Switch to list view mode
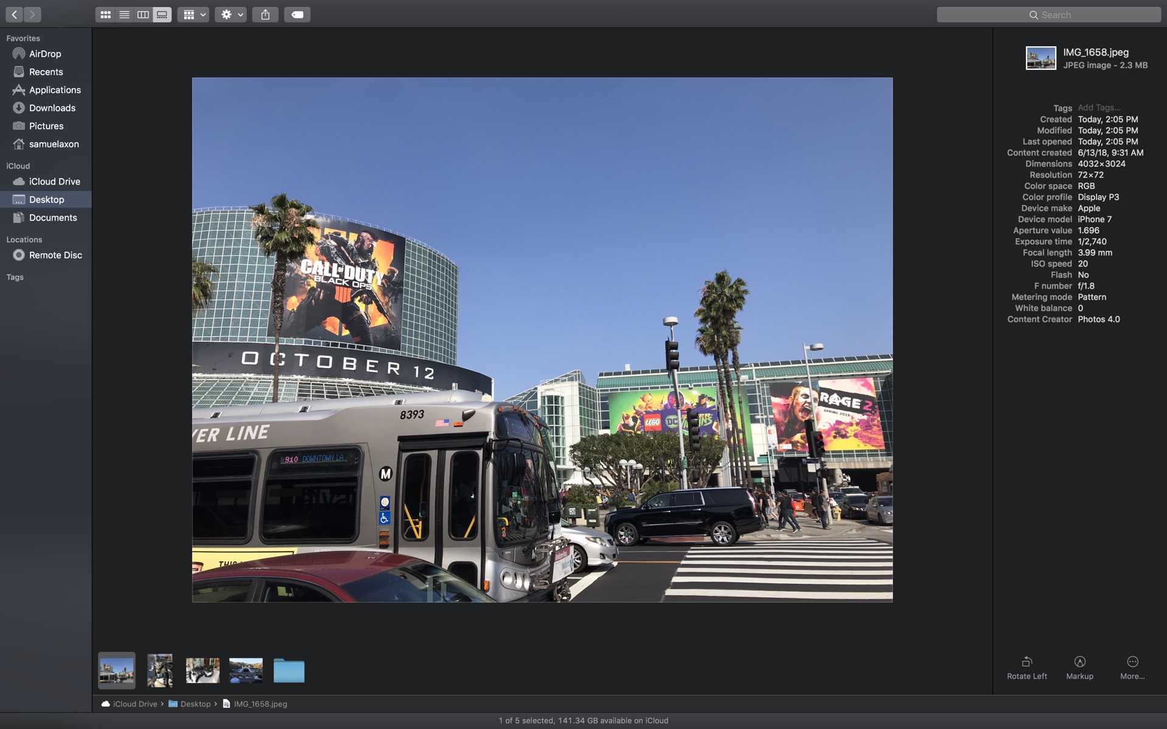1167x729 pixels. (x=124, y=14)
